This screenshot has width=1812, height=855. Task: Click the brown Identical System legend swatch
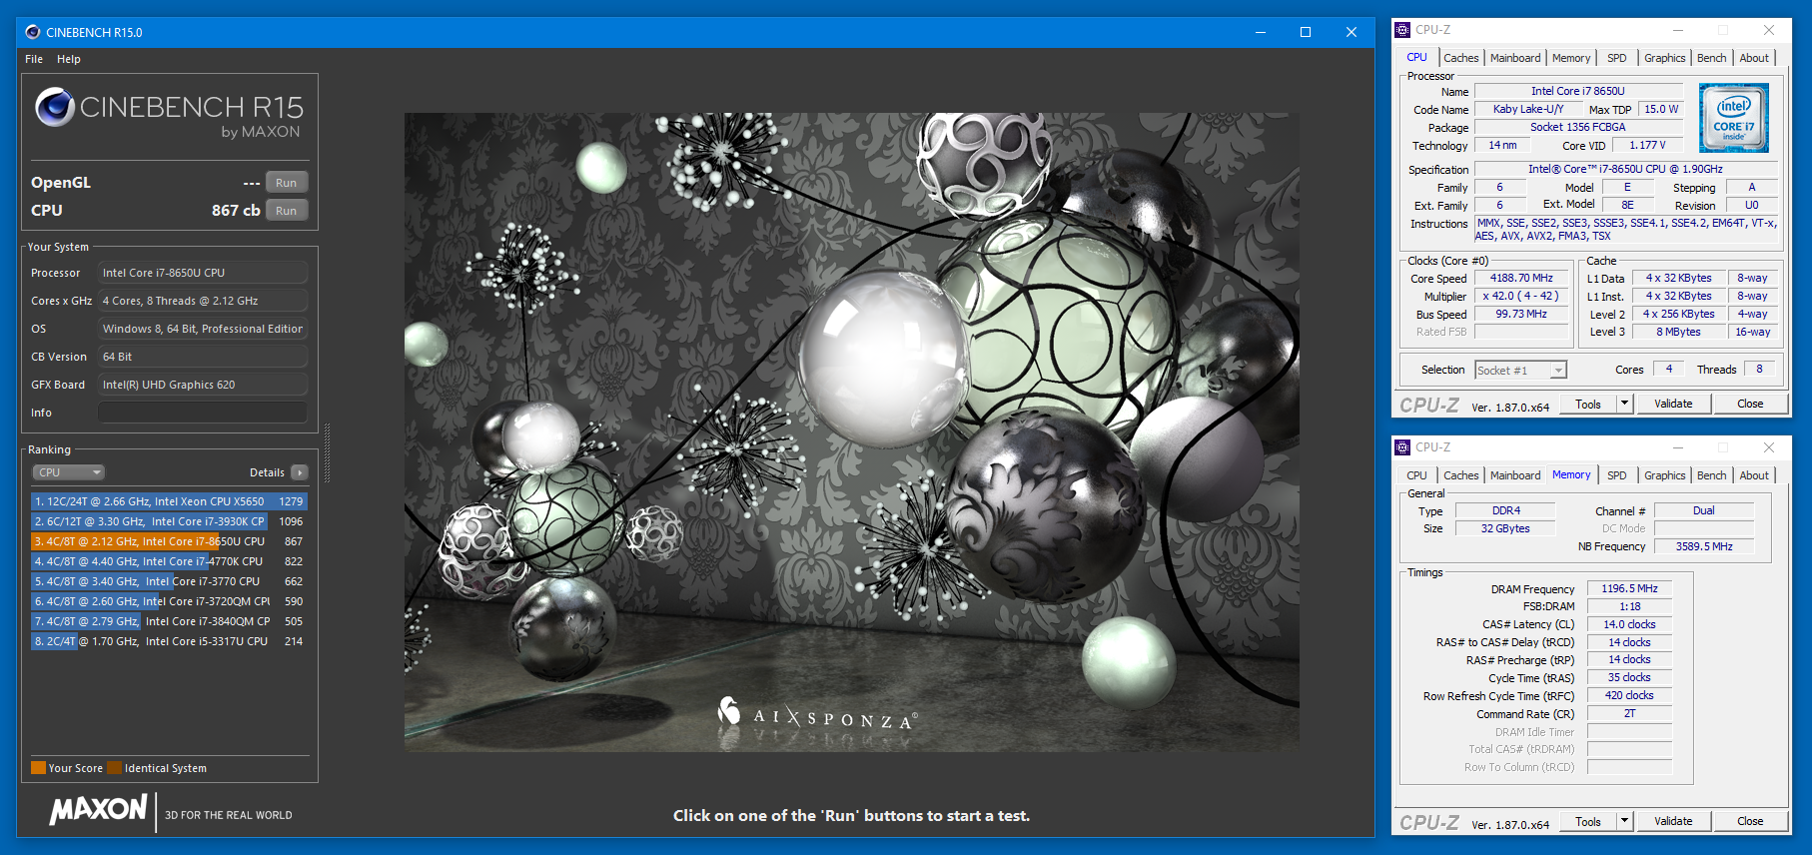pyautogui.click(x=114, y=768)
